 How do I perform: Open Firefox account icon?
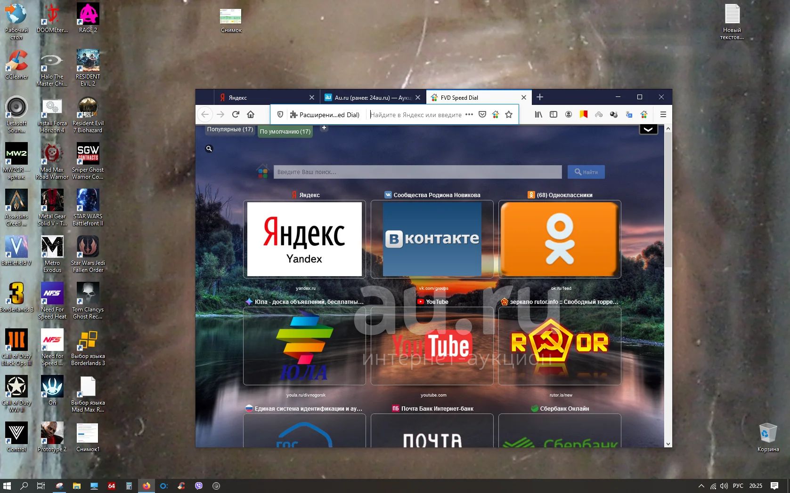tap(569, 114)
